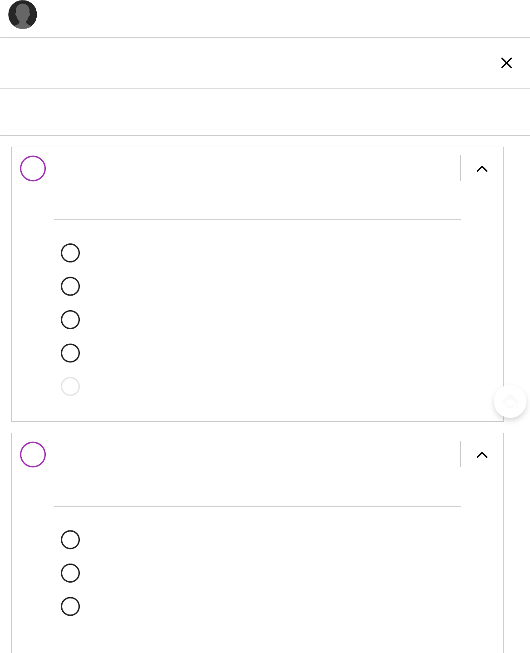
Task: Select the first option in the second question
Action: (70, 540)
